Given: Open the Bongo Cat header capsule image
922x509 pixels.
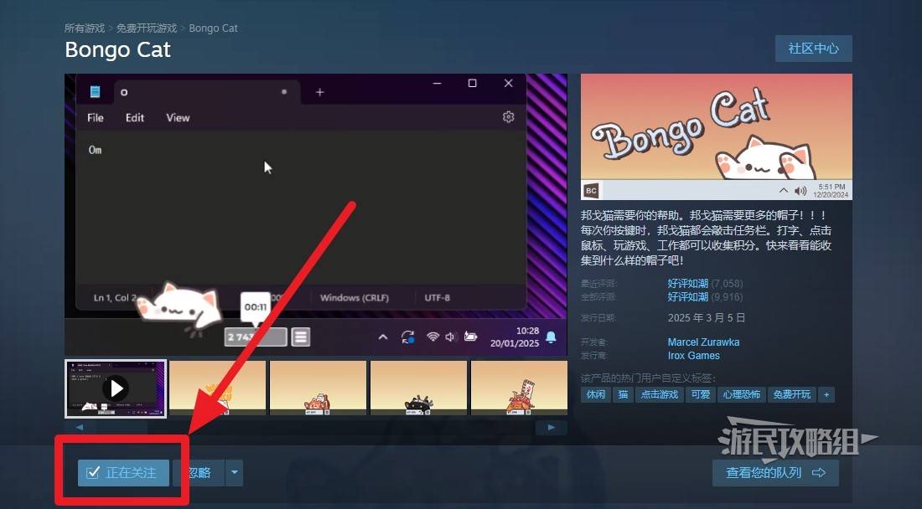Looking at the screenshot, I should click(716, 136).
